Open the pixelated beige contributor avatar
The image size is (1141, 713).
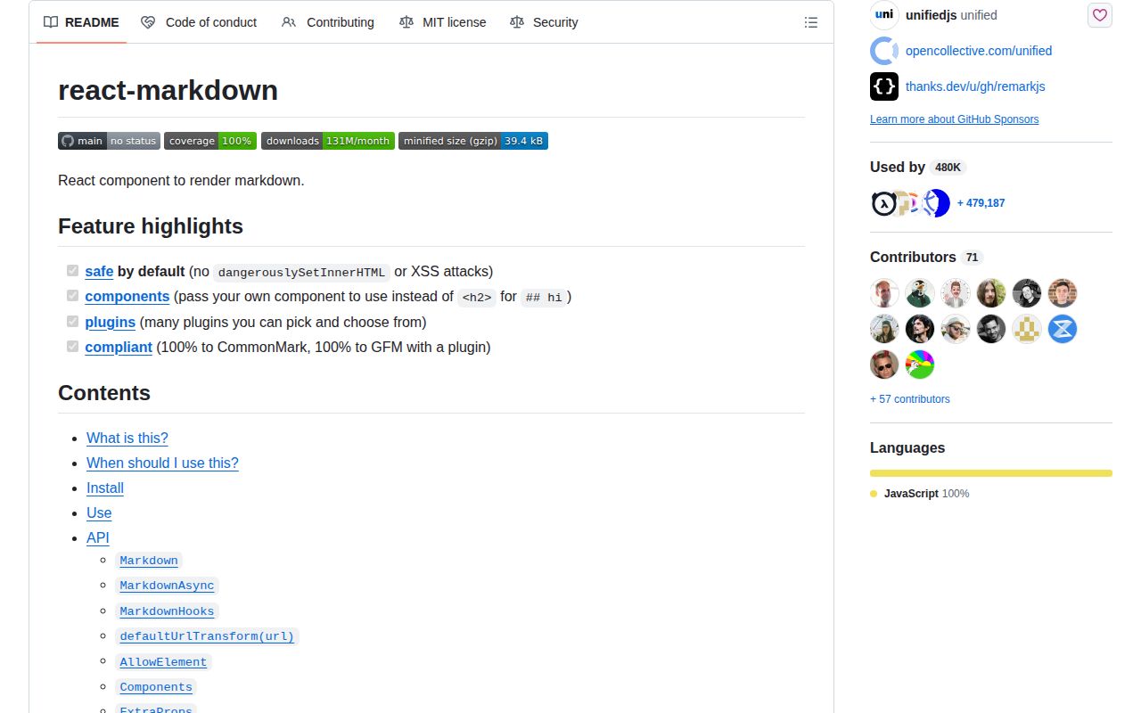coord(1027,329)
